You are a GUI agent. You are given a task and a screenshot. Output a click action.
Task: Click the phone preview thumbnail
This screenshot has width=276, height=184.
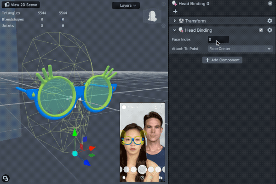(142, 142)
